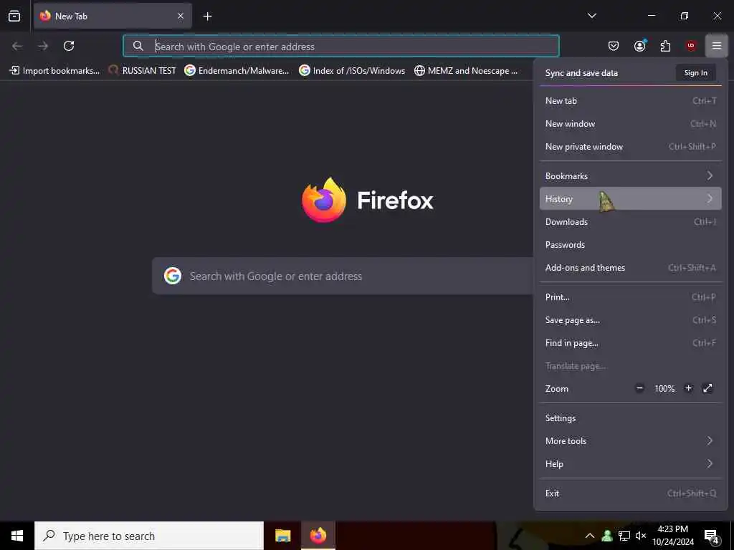
Task: Expand the More tools submenu
Action: pyautogui.click(x=631, y=441)
